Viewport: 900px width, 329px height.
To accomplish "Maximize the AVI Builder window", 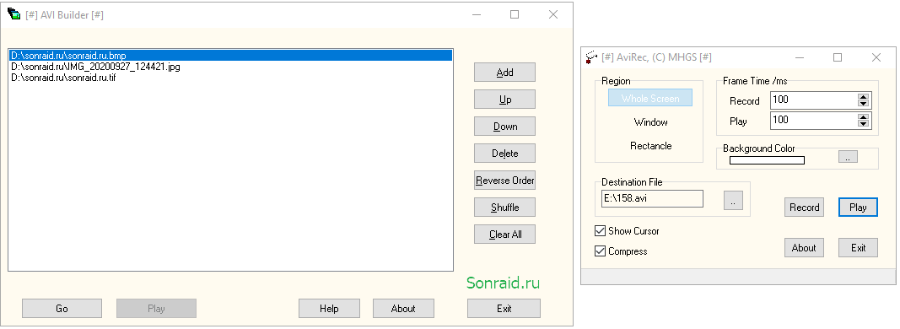I will pyautogui.click(x=515, y=14).
